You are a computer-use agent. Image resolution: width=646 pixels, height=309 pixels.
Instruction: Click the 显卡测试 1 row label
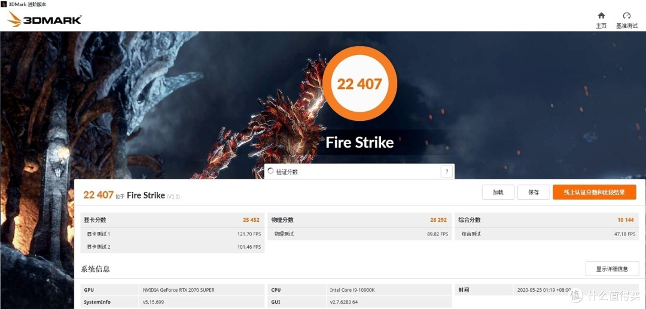(98, 234)
